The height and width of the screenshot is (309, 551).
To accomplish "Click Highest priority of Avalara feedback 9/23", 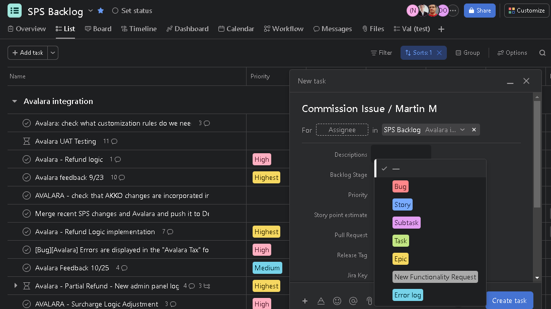I will [266, 177].
